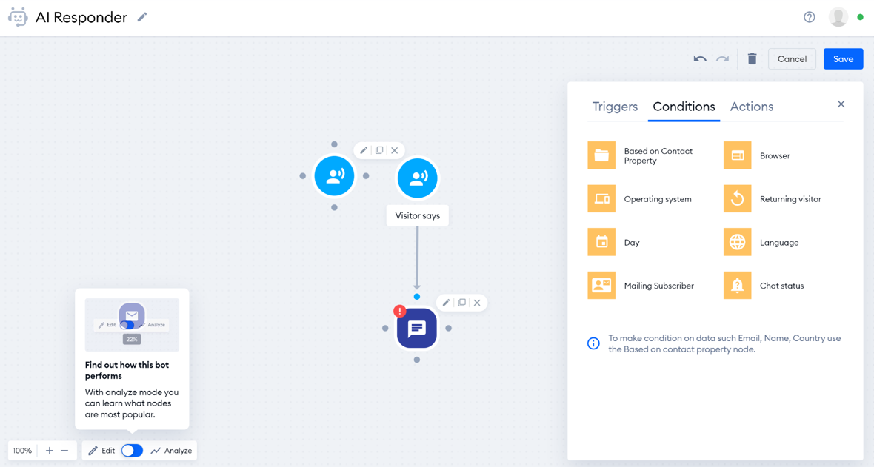Switch to the Actions tab

(751, 107)
